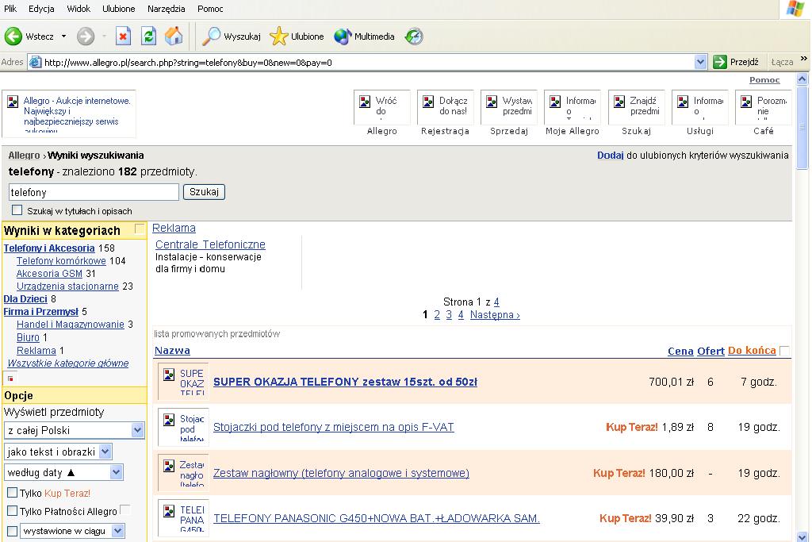This screenshot has width=812, height=542.
Task: Click Zestaw nagłowny item thumbnail
Action: click(x=183, y=473)
